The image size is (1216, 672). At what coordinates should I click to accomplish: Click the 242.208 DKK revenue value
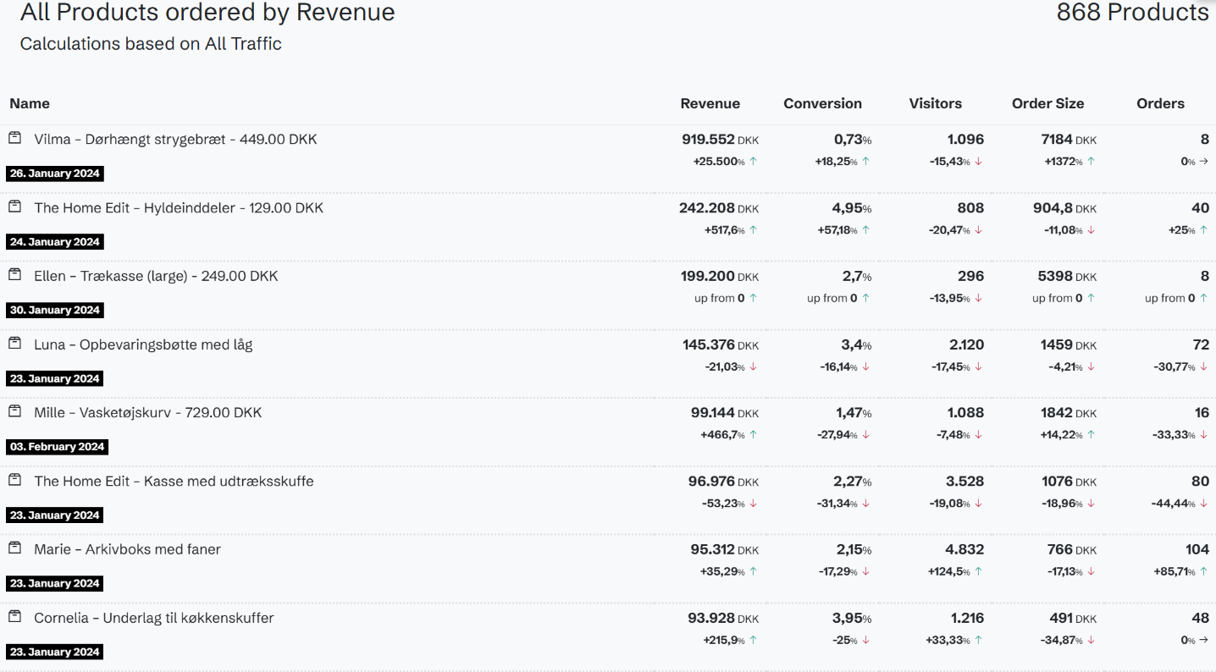719,207
